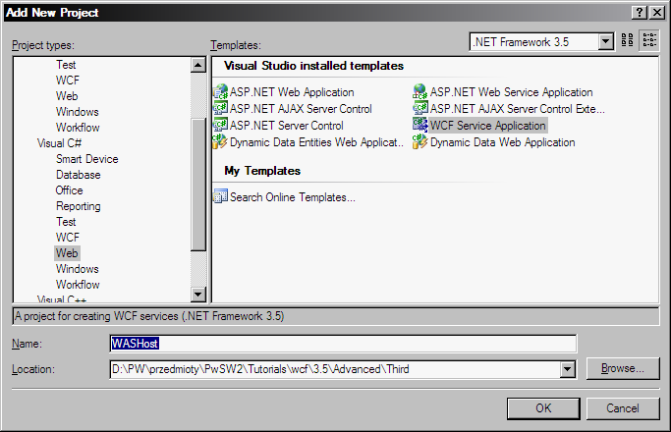Screen dimensions: 671x432
Task: Click inside the Name text field
Action: (x=343, y=344)
